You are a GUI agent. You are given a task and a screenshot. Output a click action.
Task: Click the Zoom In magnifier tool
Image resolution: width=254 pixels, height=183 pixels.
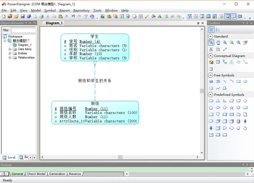point(225,43)
